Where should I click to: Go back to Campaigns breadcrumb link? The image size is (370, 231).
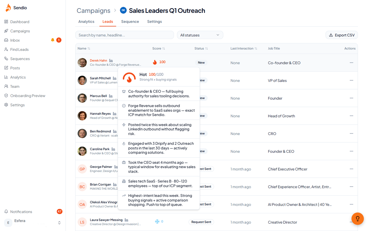click(x=94, y=11)
